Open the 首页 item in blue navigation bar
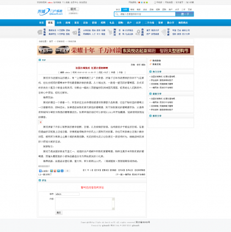Image resolution: width=231 pixels, height=232 pixels. (41, 23)
